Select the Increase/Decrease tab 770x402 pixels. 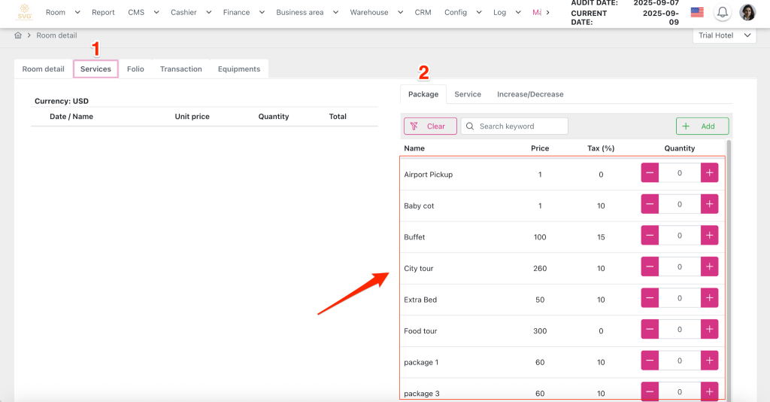coord(529,94)
